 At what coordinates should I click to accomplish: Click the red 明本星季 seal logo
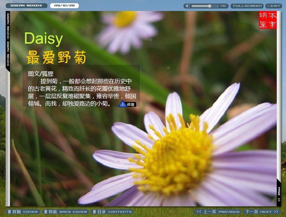(x=268, y=20)
